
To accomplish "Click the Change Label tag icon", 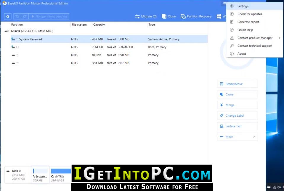I will click(x=222, y=116).
